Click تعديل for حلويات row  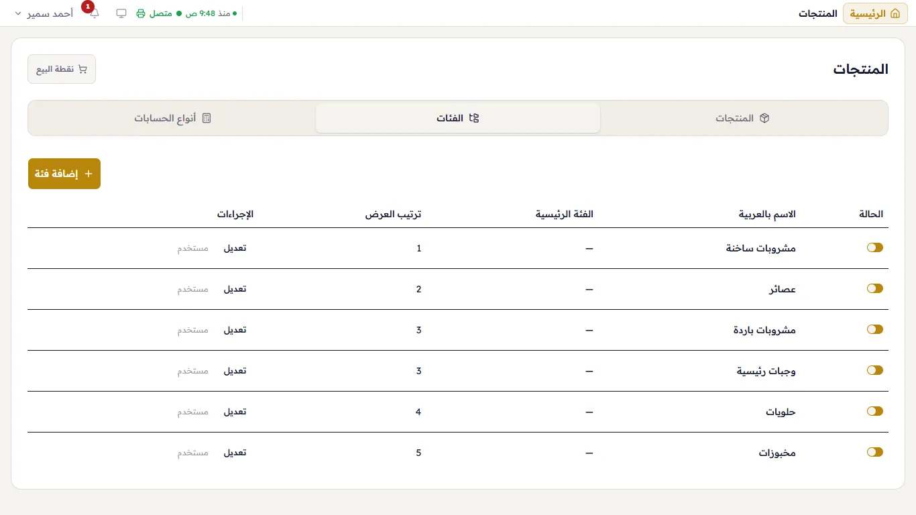click(x=235, y=412)
